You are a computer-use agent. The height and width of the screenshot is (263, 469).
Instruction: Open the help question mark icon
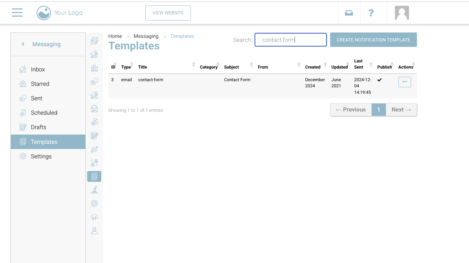(371, 13)
